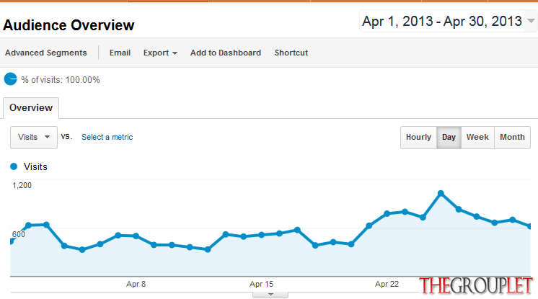Open the Visits metric dropdown
The height and width of the screenshot is (299, 538).
coord(34,137)
